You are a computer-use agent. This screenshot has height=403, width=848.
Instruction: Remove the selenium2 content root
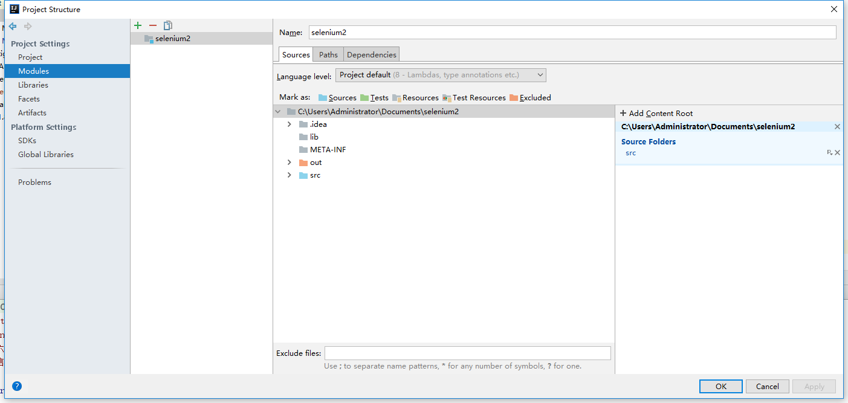pyautogui.click(x=837, y=127)
